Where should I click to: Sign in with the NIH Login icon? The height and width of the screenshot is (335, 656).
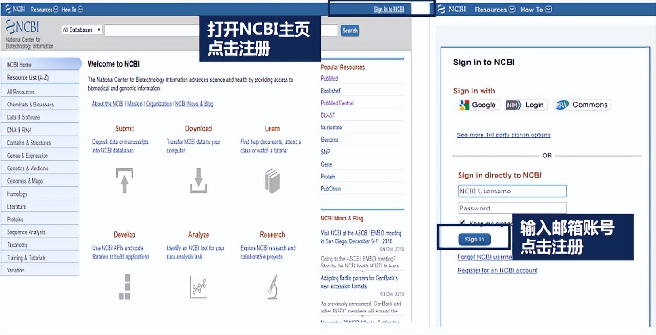pyautogui.click(x=526, y=105)
